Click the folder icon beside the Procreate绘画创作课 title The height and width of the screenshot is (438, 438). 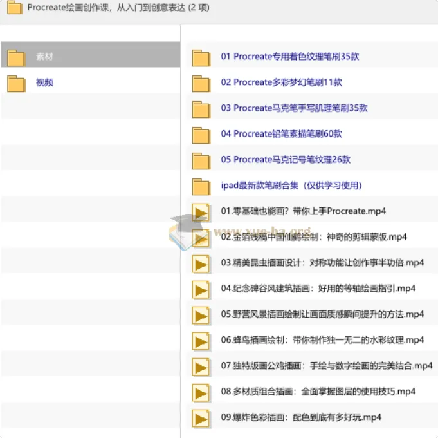click(15, 8)
